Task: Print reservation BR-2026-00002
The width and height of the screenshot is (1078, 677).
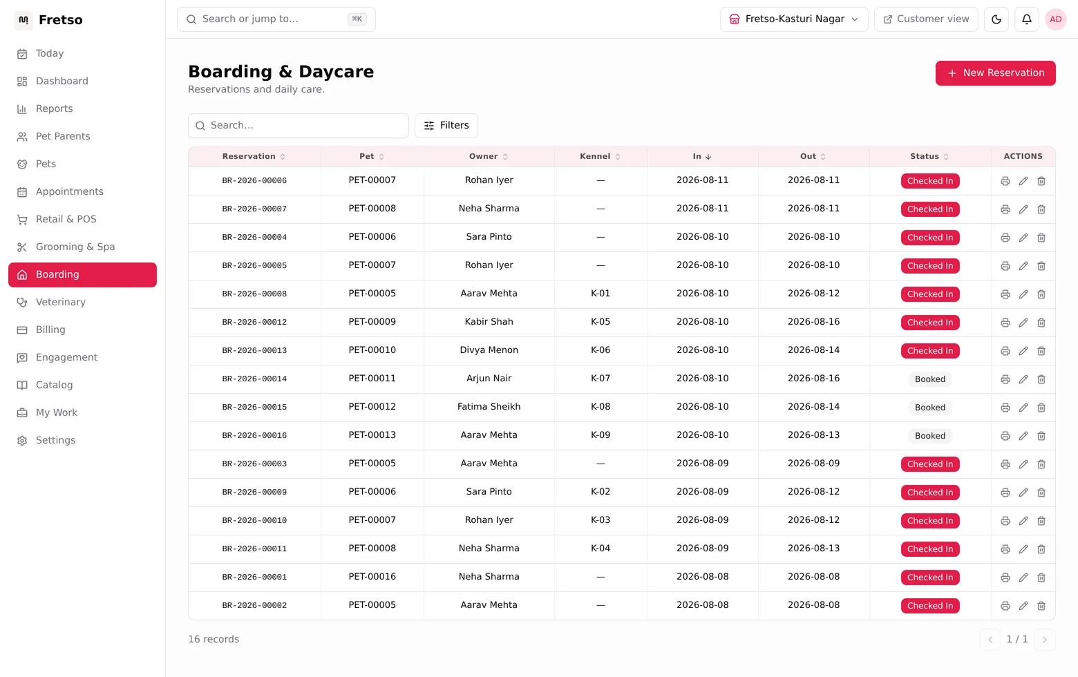Action: (1005, 606)
